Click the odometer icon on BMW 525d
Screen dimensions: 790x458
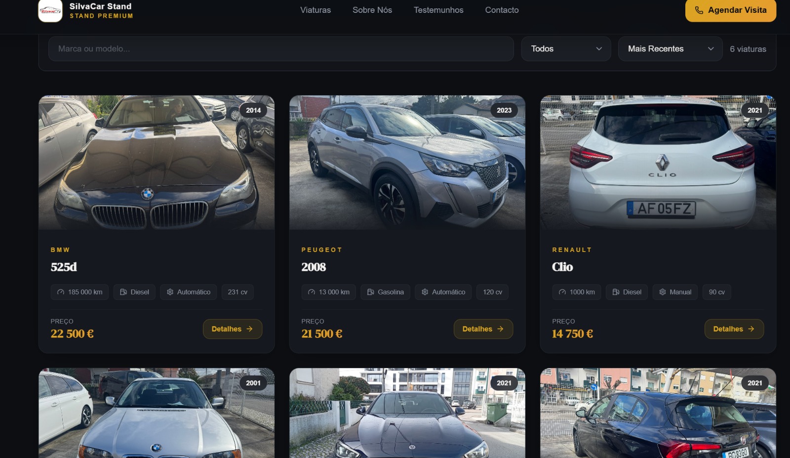coord(61,292)
